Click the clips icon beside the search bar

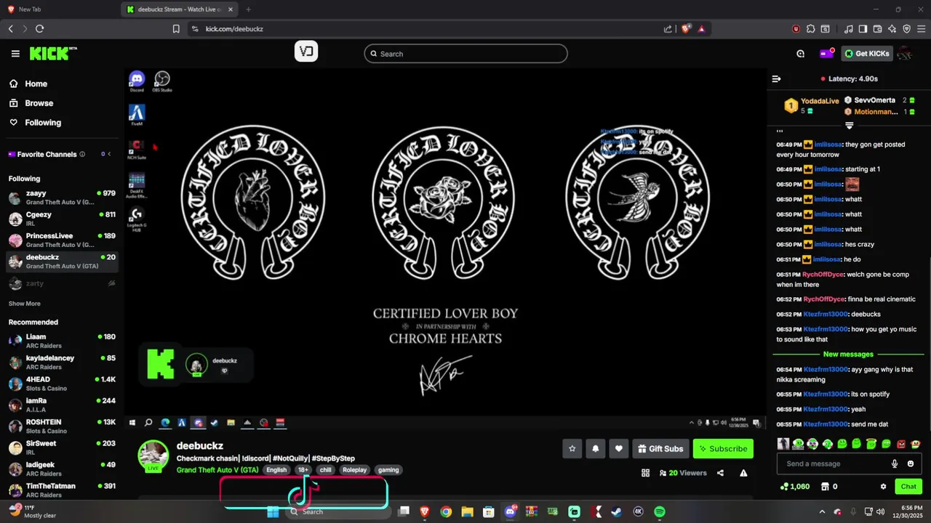pos(306,52)
